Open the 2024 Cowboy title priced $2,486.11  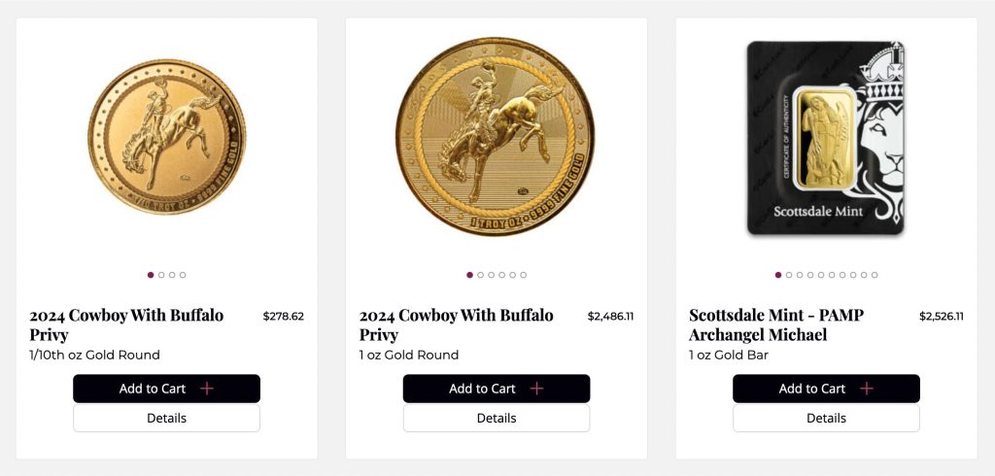456,324
